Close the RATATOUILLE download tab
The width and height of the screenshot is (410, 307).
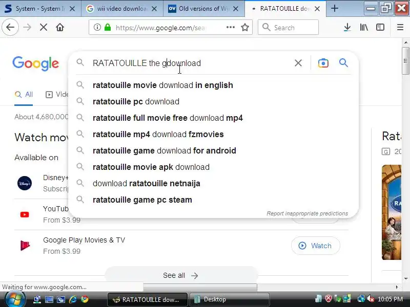tap(317, 9)
